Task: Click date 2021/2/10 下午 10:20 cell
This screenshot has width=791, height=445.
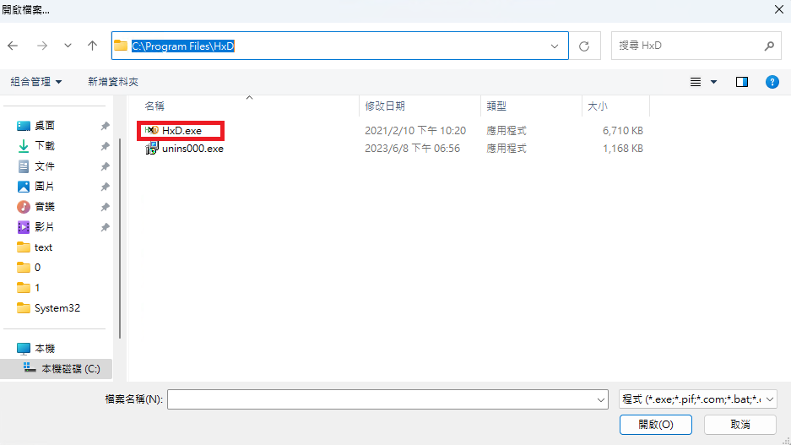Action: coord(415,131)
